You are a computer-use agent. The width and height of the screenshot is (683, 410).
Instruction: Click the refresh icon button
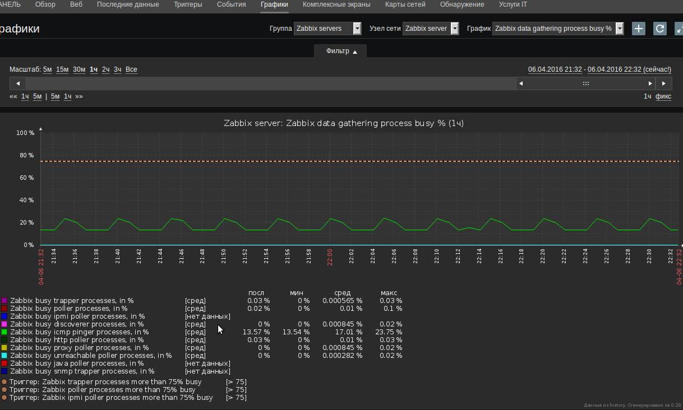click(x=660, y=29)
